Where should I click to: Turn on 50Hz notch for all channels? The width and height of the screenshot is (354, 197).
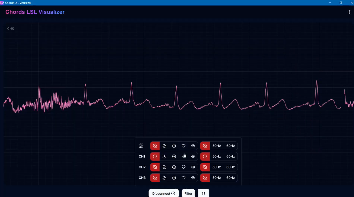point(217,146)
